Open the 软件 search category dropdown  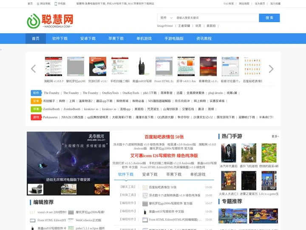point(167,18)
